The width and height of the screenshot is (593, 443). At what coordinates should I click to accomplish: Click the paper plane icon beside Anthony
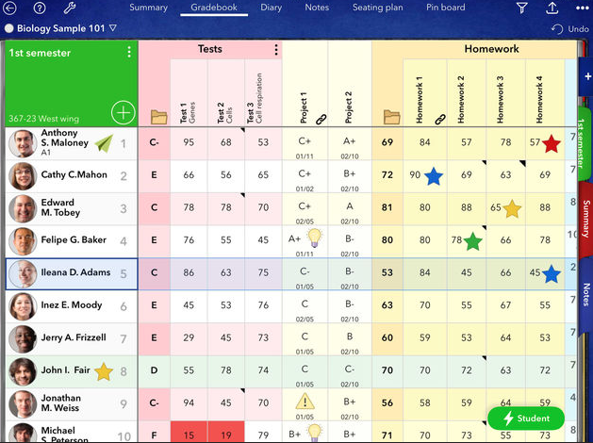coord(103,143)
